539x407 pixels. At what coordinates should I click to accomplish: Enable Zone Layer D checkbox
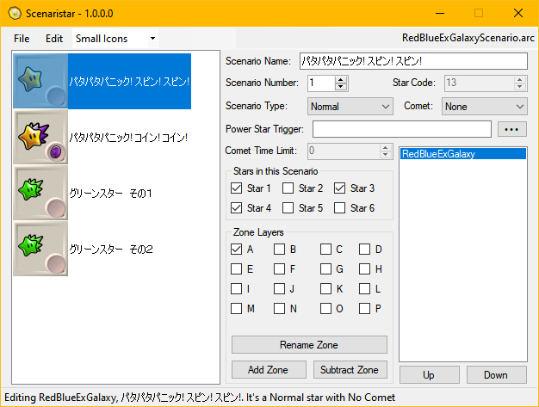click(365, 250)
